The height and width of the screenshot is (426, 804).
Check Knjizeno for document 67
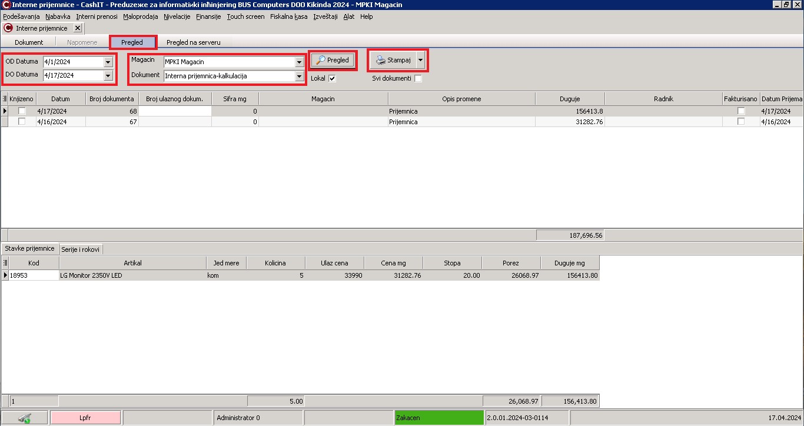(22, 121)
